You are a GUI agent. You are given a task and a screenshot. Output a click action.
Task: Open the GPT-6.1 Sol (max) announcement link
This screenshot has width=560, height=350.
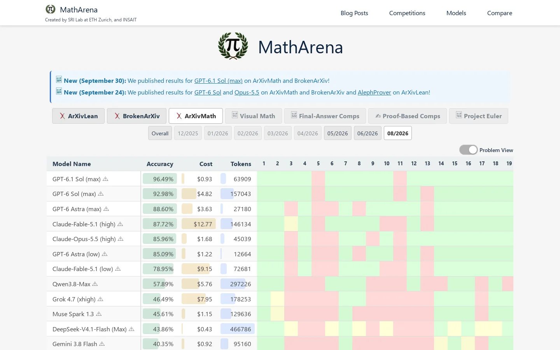[219, 81]
